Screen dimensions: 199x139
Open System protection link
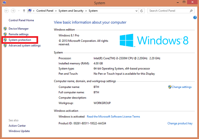pyautogui.click(x=20, y=40)
